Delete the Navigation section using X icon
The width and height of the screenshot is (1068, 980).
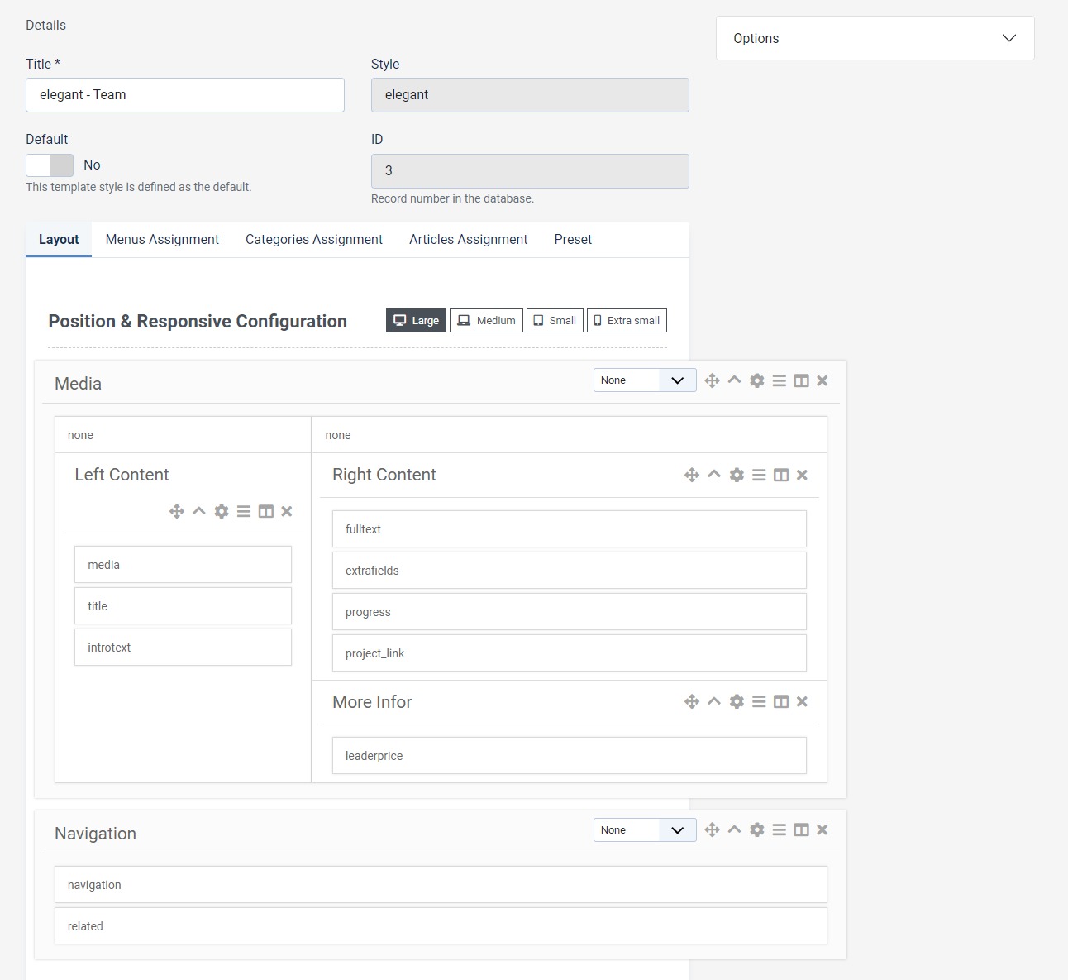(822, 829)
